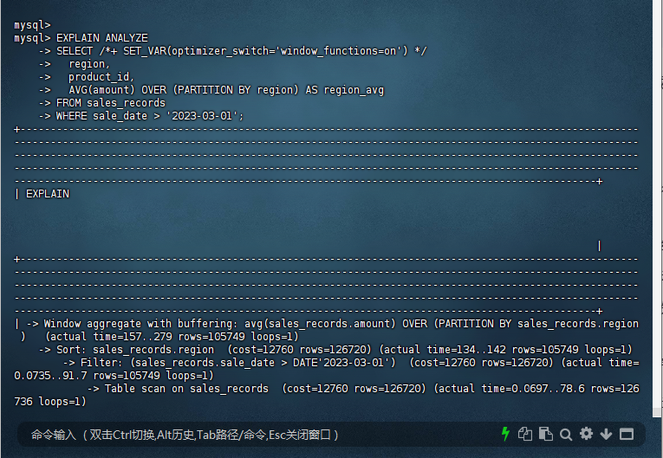663x458 pixels.
Task: Click the window fullscreen icon
Action: pos(627,434)
